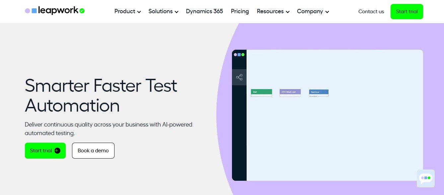Select the green Start block in the flow
This screenshot has width=444, height=195.
pyautogui.click(x=261, y=92)
